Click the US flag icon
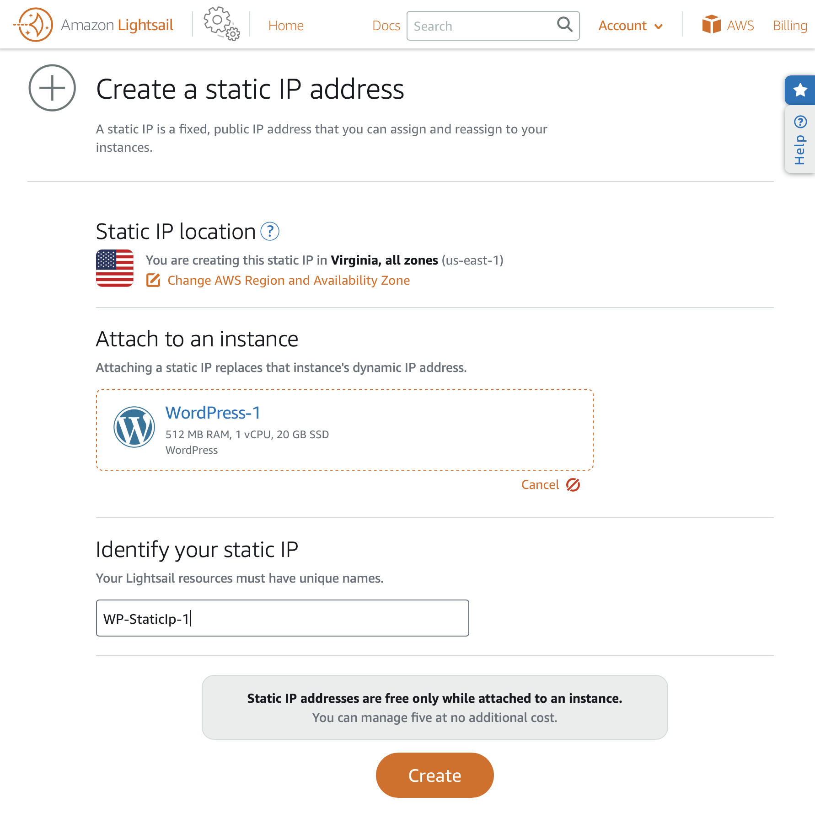 click(114, 268)
